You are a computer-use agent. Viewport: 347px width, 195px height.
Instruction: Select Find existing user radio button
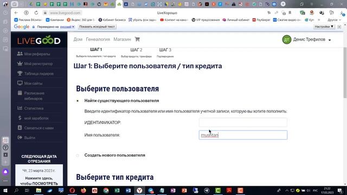[78, 101]
